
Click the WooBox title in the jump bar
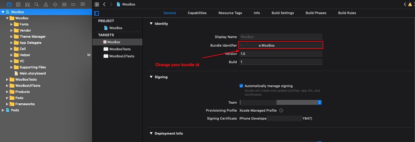(x=128, y=4)
